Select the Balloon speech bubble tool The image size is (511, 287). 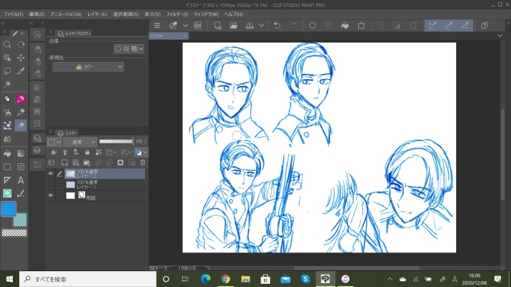point(7,193)
